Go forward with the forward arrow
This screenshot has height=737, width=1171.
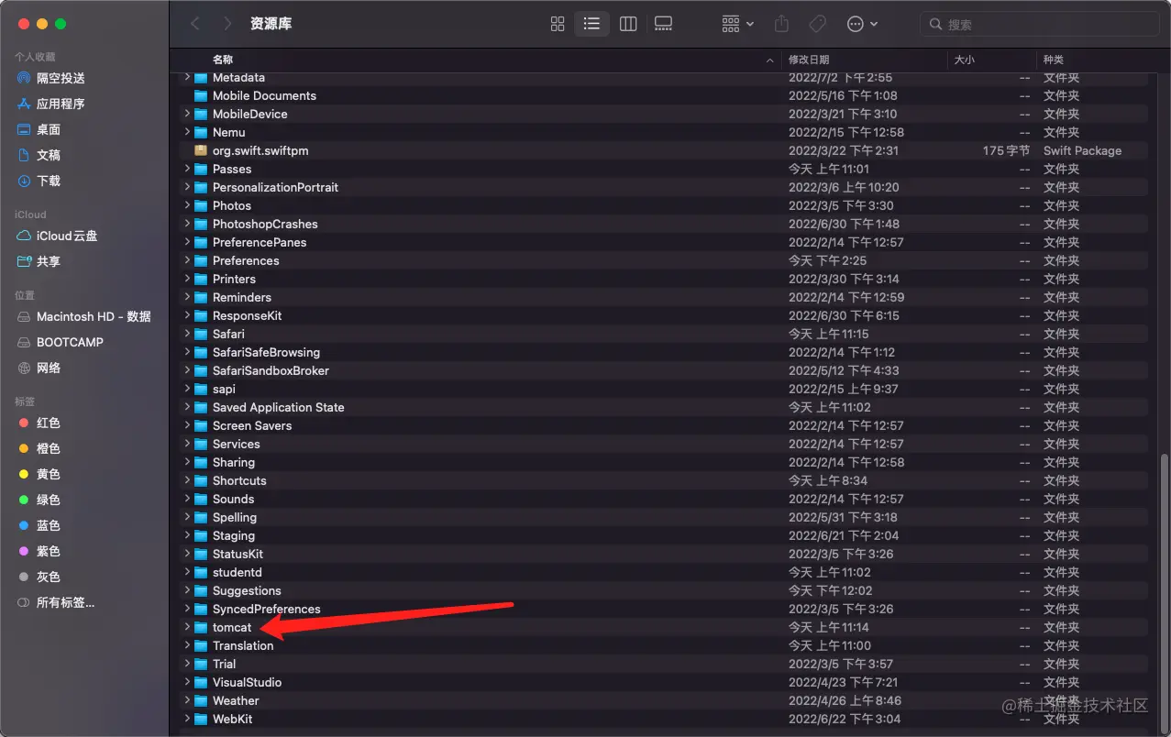click(227, 24)
